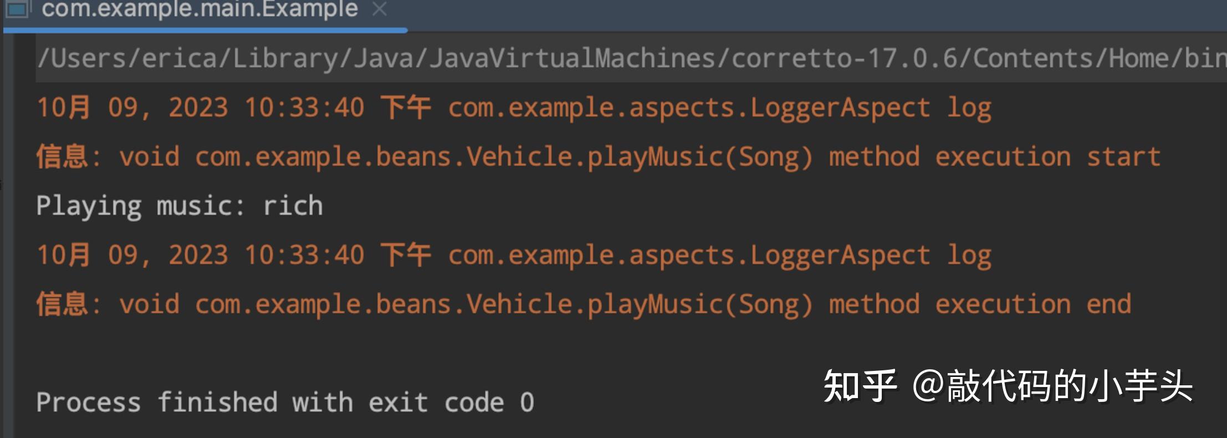Click LoggerAspect in the first log line
The image size is (1227, 438).
click(x=840, y=108)
